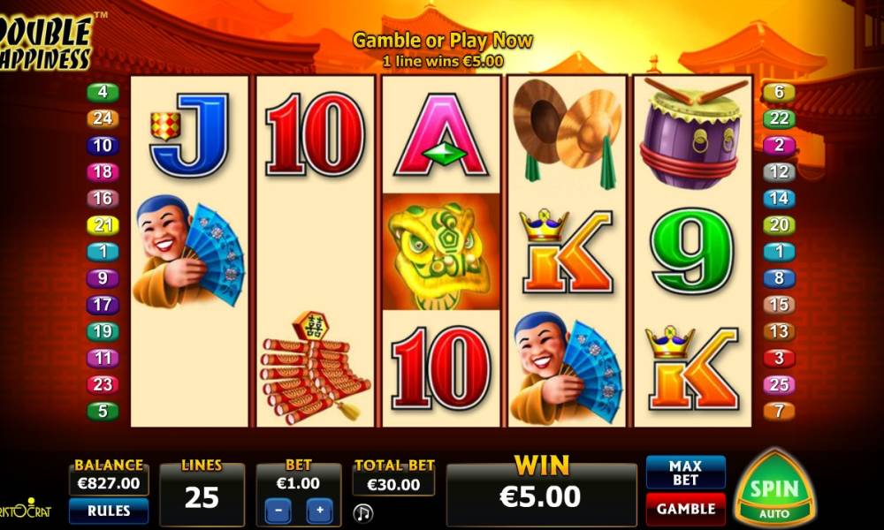Click the purple drum symbol

point(692,133)
